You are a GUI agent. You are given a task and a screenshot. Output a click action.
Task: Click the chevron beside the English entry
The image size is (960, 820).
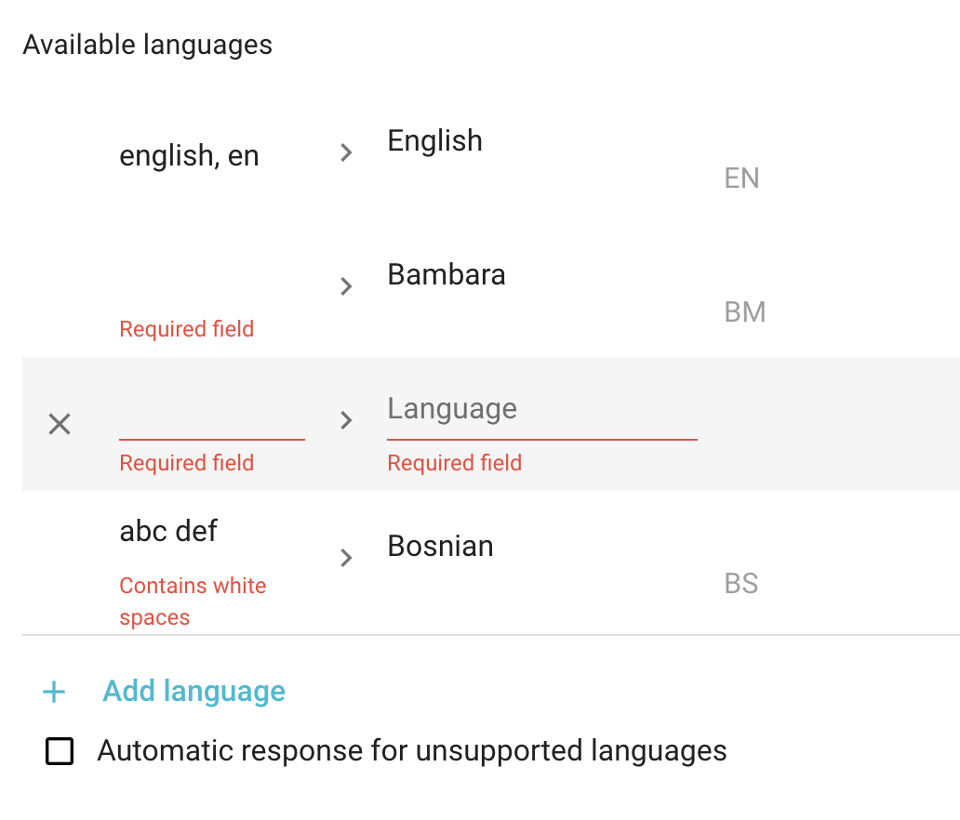(345, 152)
